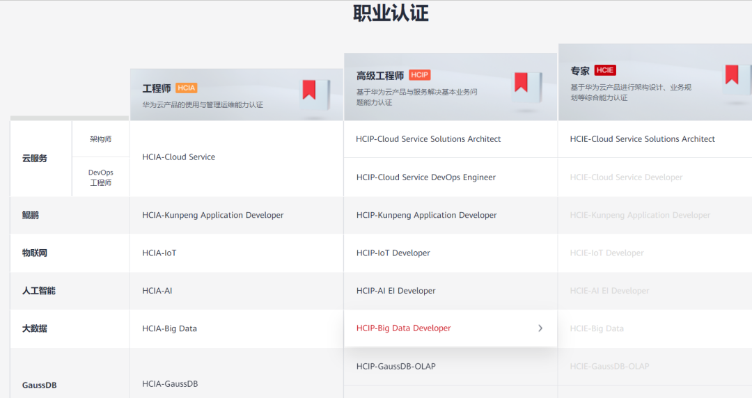Expand the HCIP-Big Data Developer chevron arrow

pos(540,328)
